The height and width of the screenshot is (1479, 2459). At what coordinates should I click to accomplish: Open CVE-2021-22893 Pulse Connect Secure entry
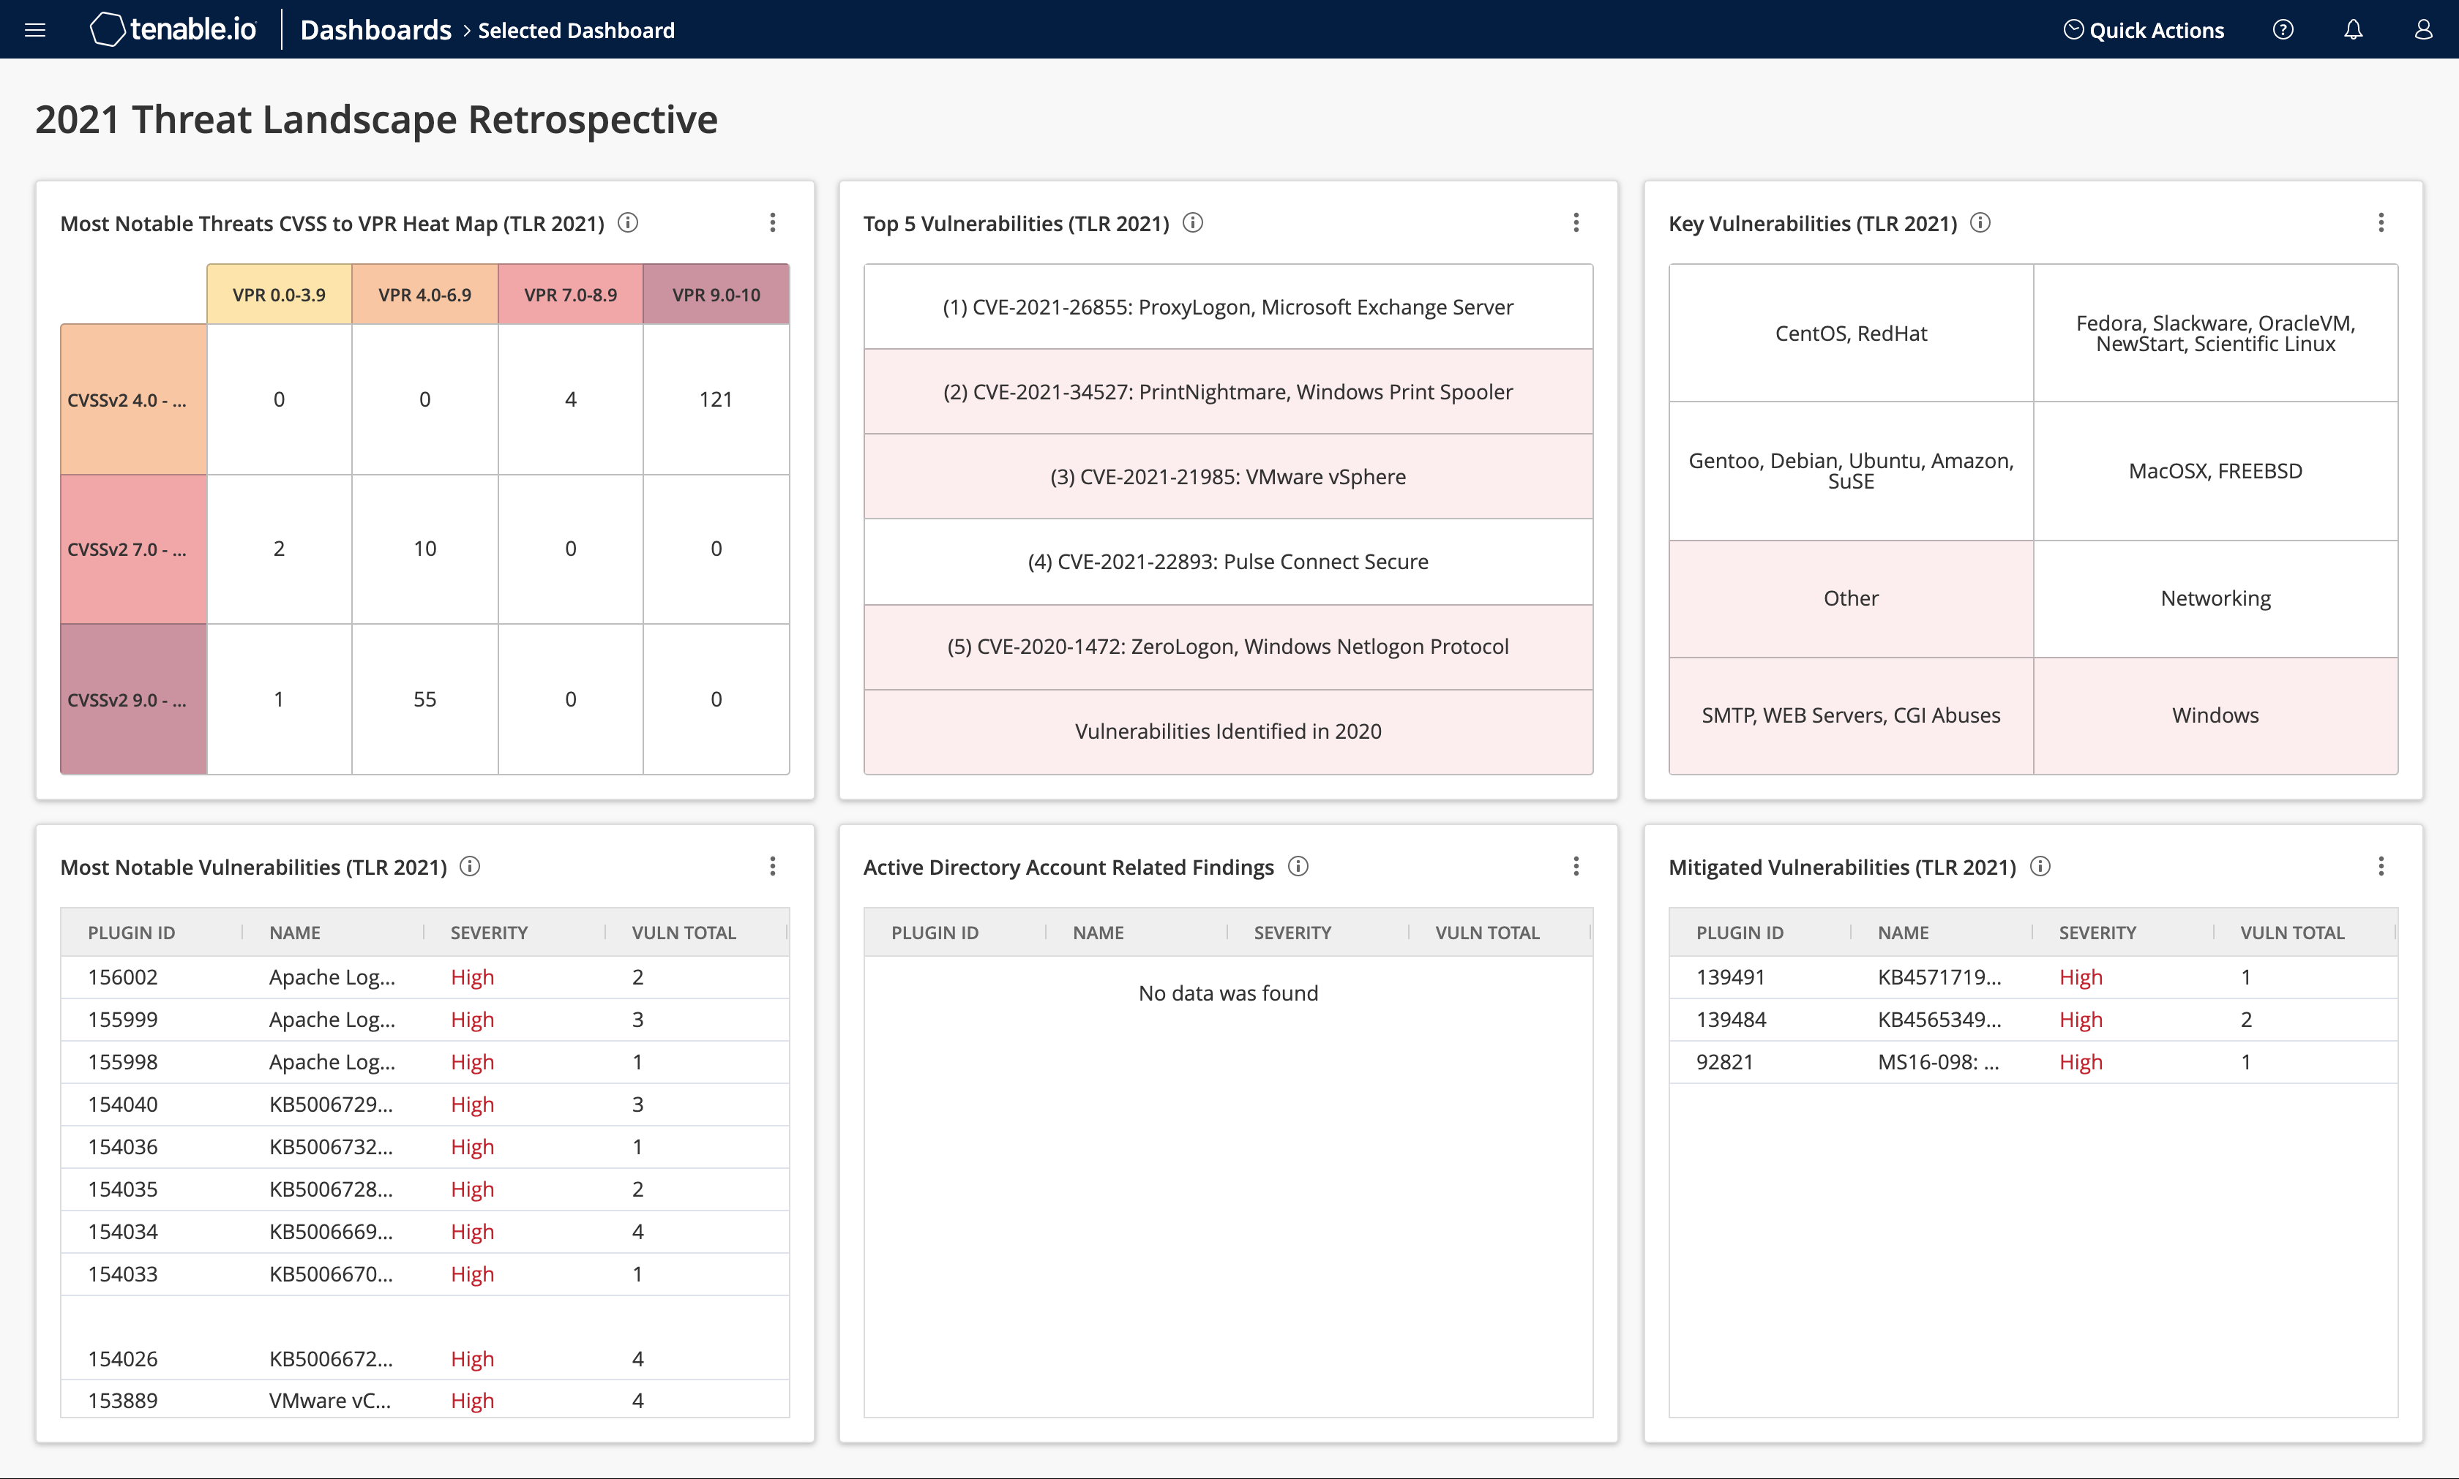(1229, 561)
